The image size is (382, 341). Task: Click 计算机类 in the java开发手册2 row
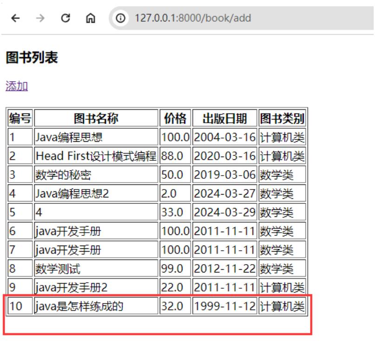pos(282,288)
